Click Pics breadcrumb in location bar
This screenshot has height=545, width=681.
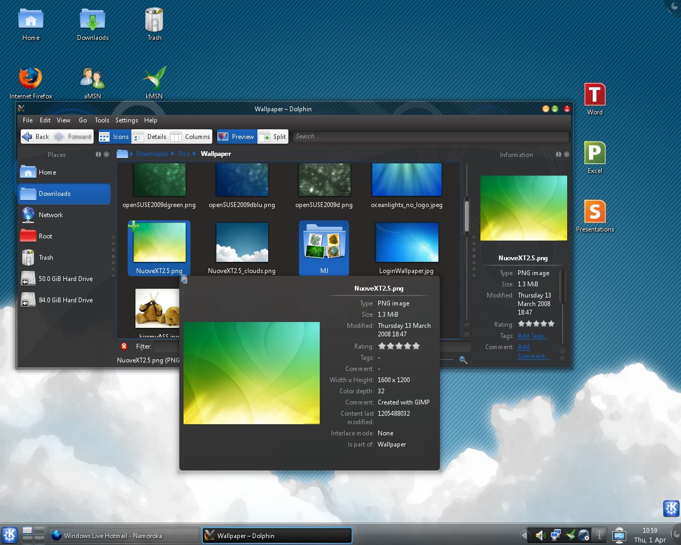coord(184,154)
